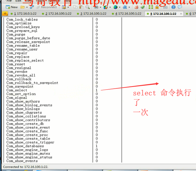
Task: Expand the color scheme dropdown arrow
Action: pos(110,7)
